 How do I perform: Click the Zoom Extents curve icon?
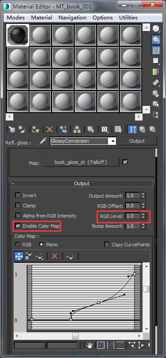[101, 345]
